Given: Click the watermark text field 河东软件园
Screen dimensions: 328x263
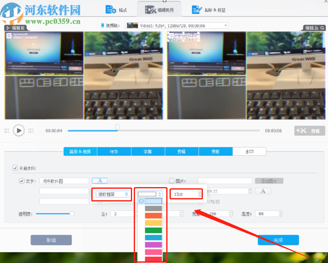Looking at the screenshot, I should click(64, 181).
